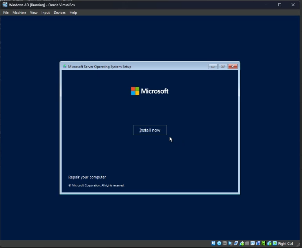Click the hard disk activity status icon
The width and height of the screenshot is (302, 248).
[x=213, y=243]
